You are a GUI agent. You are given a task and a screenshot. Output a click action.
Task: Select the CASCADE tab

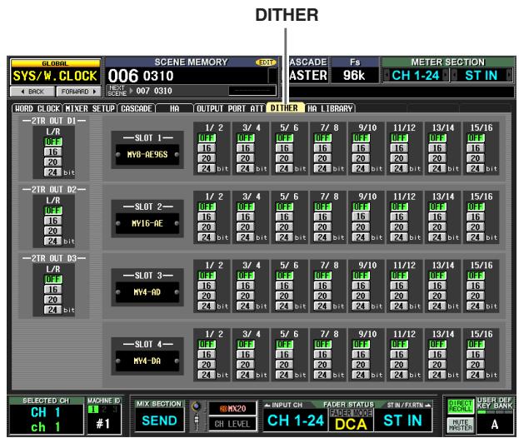pos(136,108)
